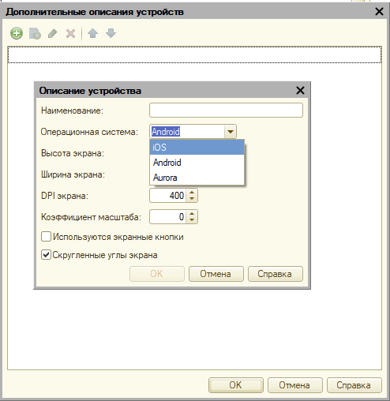Click Отмена in the device description dialog
The image size is (390, 401).
tap(216, 274)
